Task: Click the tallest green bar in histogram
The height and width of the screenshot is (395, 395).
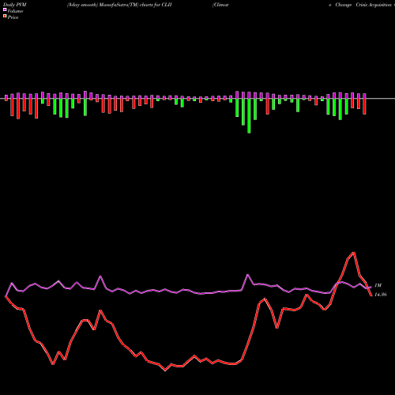Action: click(249, 115)
